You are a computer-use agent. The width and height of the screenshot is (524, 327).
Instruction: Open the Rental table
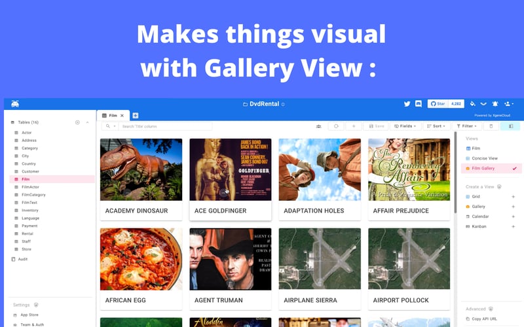(27, 234)
